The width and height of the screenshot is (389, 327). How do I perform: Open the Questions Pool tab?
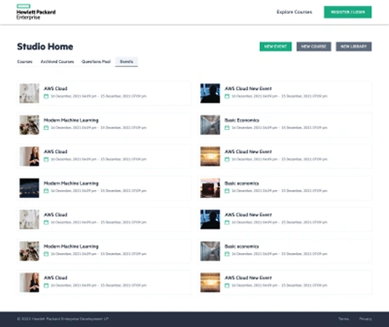[x=96, y=61]
